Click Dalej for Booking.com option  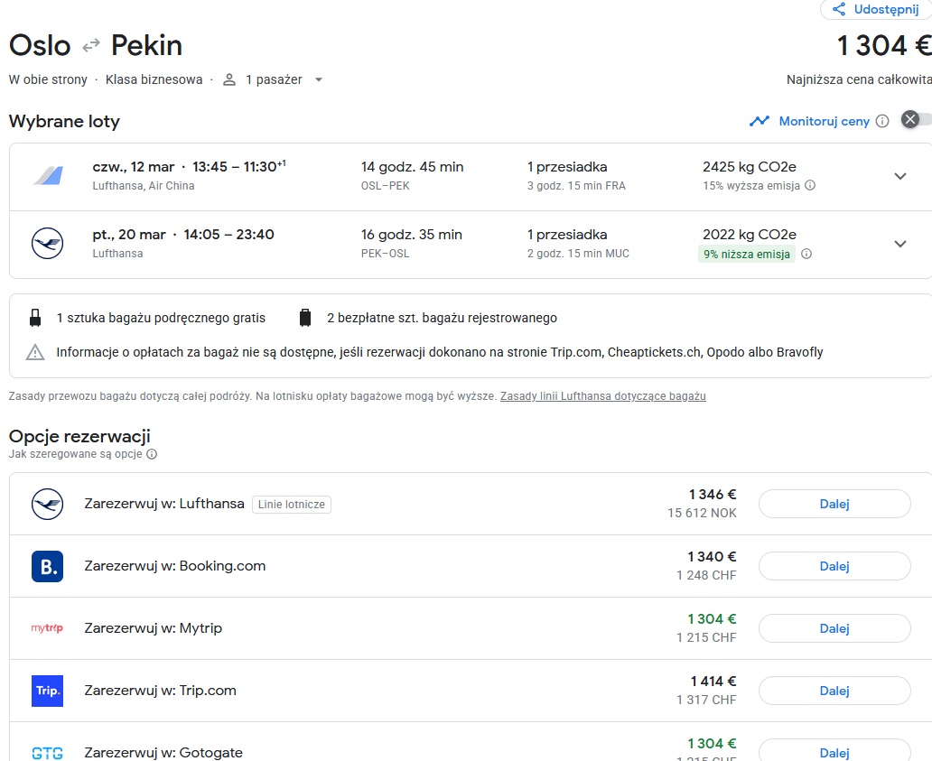[x=834, y=567]
